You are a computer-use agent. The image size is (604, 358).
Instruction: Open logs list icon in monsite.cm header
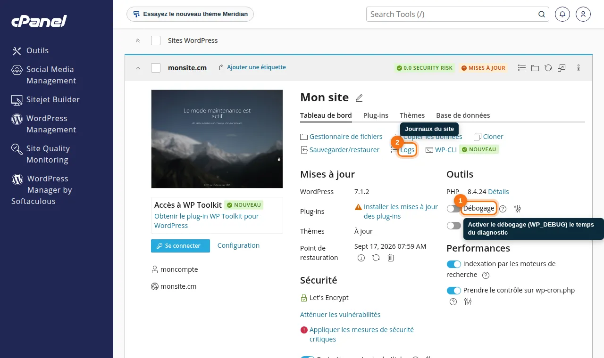point(522,68)
